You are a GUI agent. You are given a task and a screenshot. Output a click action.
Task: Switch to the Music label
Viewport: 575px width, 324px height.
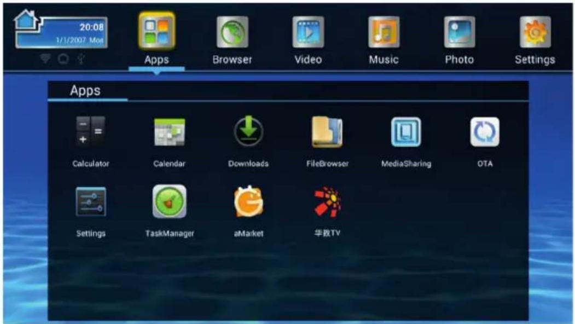coord(384,60)
